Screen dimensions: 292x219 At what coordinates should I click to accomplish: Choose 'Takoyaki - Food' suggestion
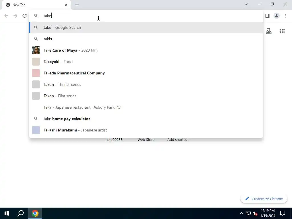tap(146, 62)
